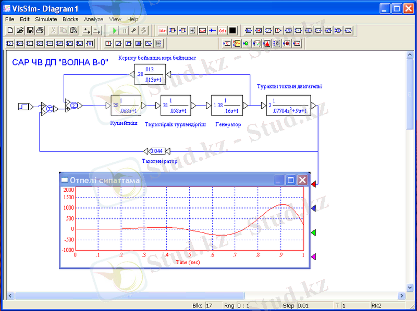The image size is (417, 311).
Task: Add a sine wave signal block
Action: tap(149, 43)
